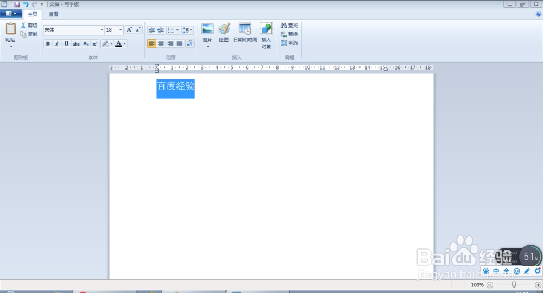Select justify text alignment

[180, 43]
